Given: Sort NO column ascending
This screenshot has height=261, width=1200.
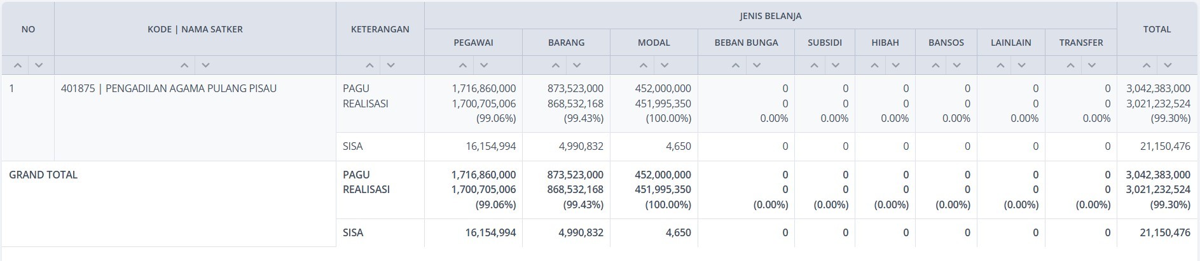Looking at the screenshot, I should tap(18, 65).
